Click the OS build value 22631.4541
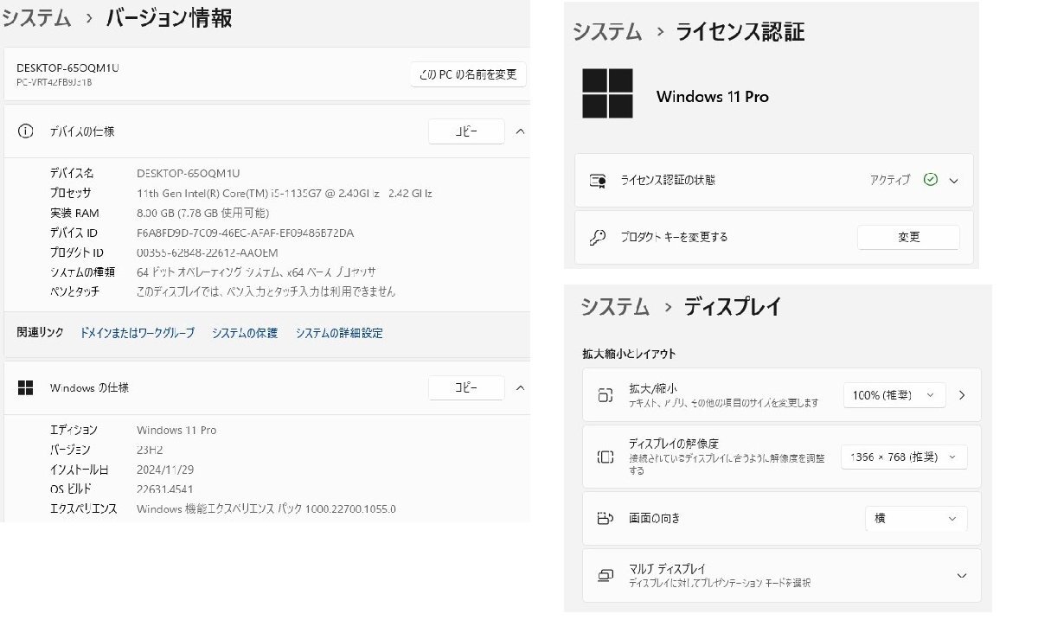This screenshot has width=1038, height=620. [164, 489]
